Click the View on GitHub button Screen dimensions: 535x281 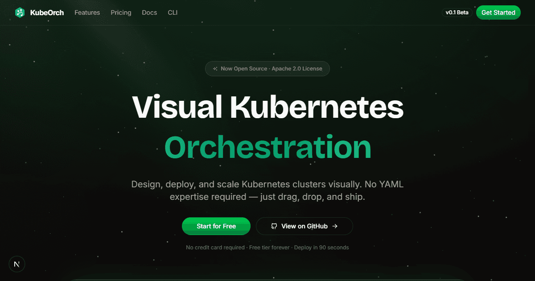click(x=305, y=226)
